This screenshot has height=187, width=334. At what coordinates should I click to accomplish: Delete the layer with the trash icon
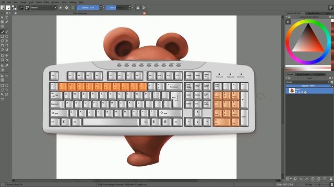(331, 179)
